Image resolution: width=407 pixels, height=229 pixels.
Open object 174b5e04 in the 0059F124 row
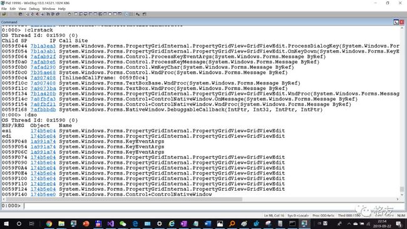tap(43, 189)
